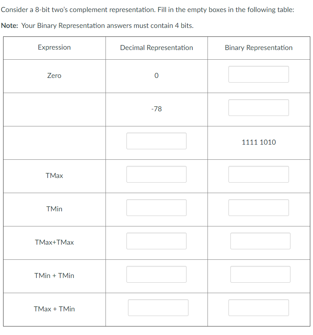Click the TMax expression label

coord(54,176)
